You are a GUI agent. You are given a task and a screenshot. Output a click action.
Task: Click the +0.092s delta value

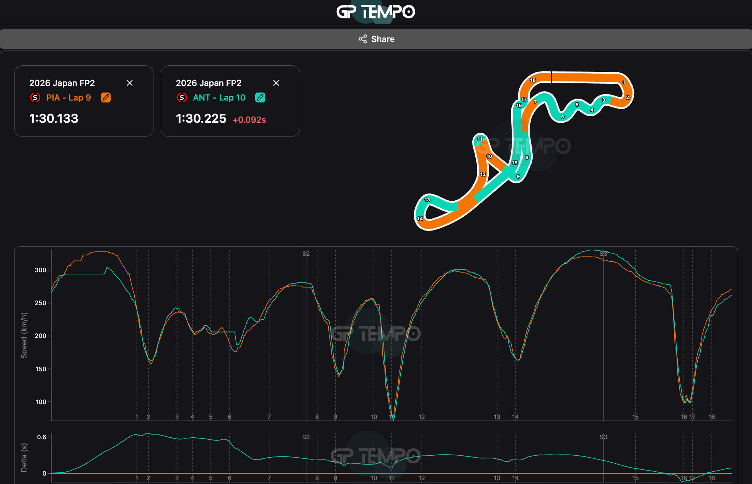(x=249, y=120)
